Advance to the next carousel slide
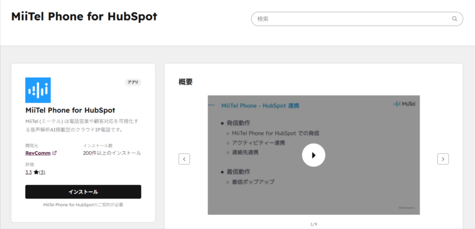The width and height of the screenshot is (475, 229). tap(443, 159)
